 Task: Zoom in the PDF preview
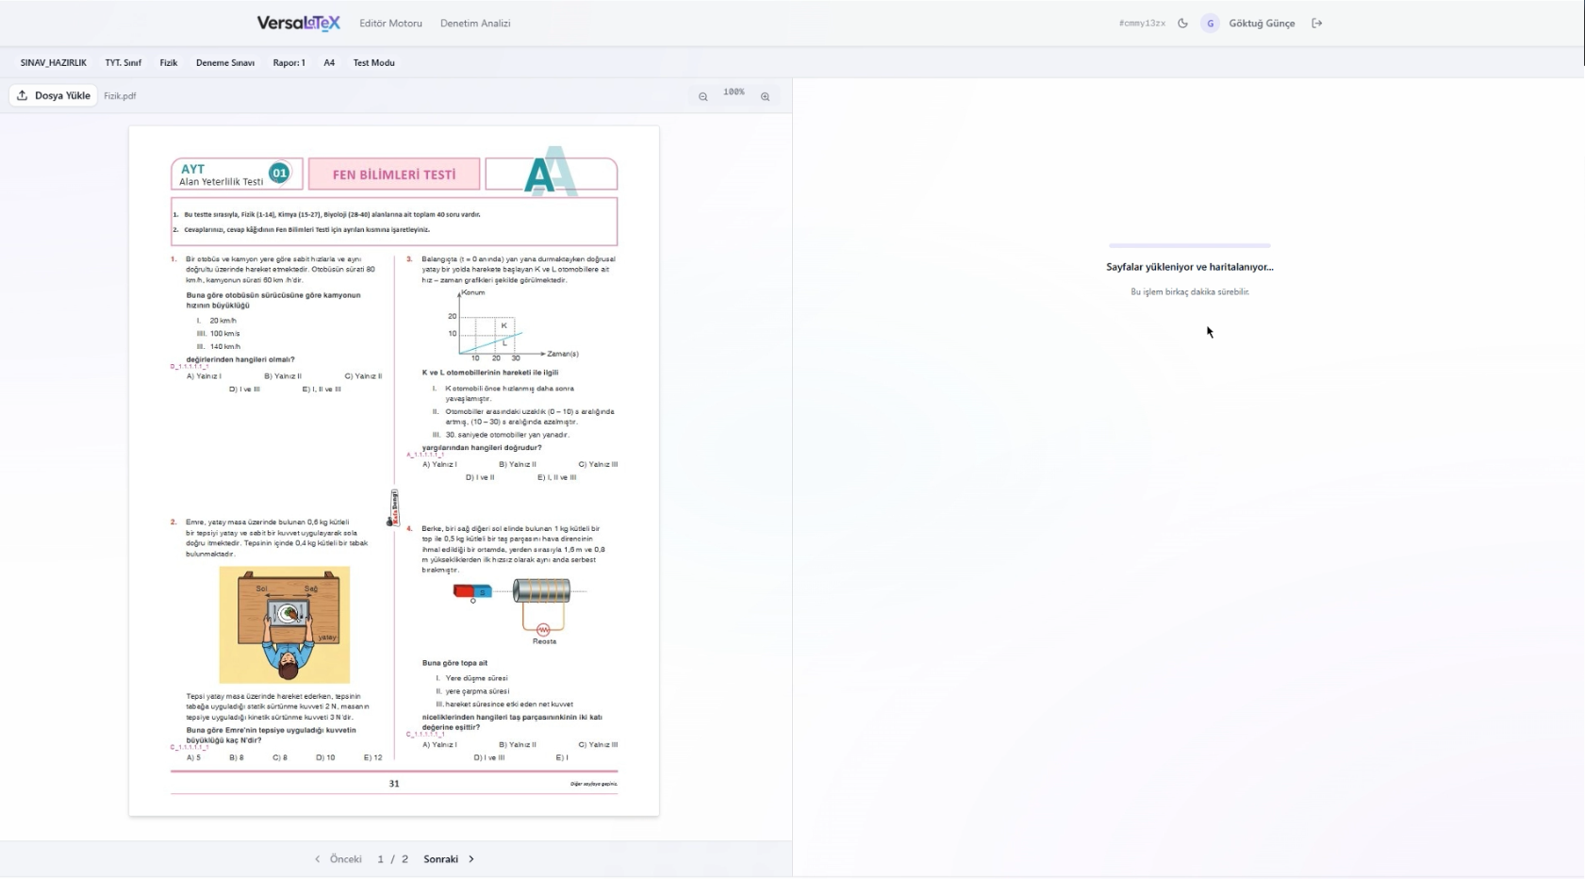[765, 96]
